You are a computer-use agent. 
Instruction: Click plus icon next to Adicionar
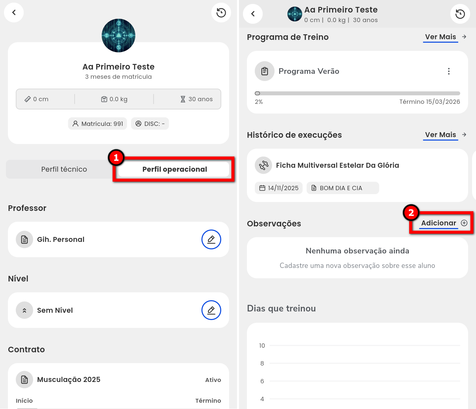(x=464, y=223)
